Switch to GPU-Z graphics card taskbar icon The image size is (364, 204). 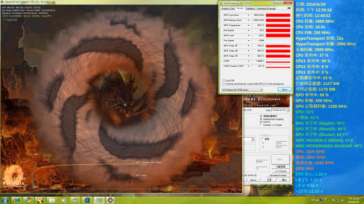click(x=99, y=200)
